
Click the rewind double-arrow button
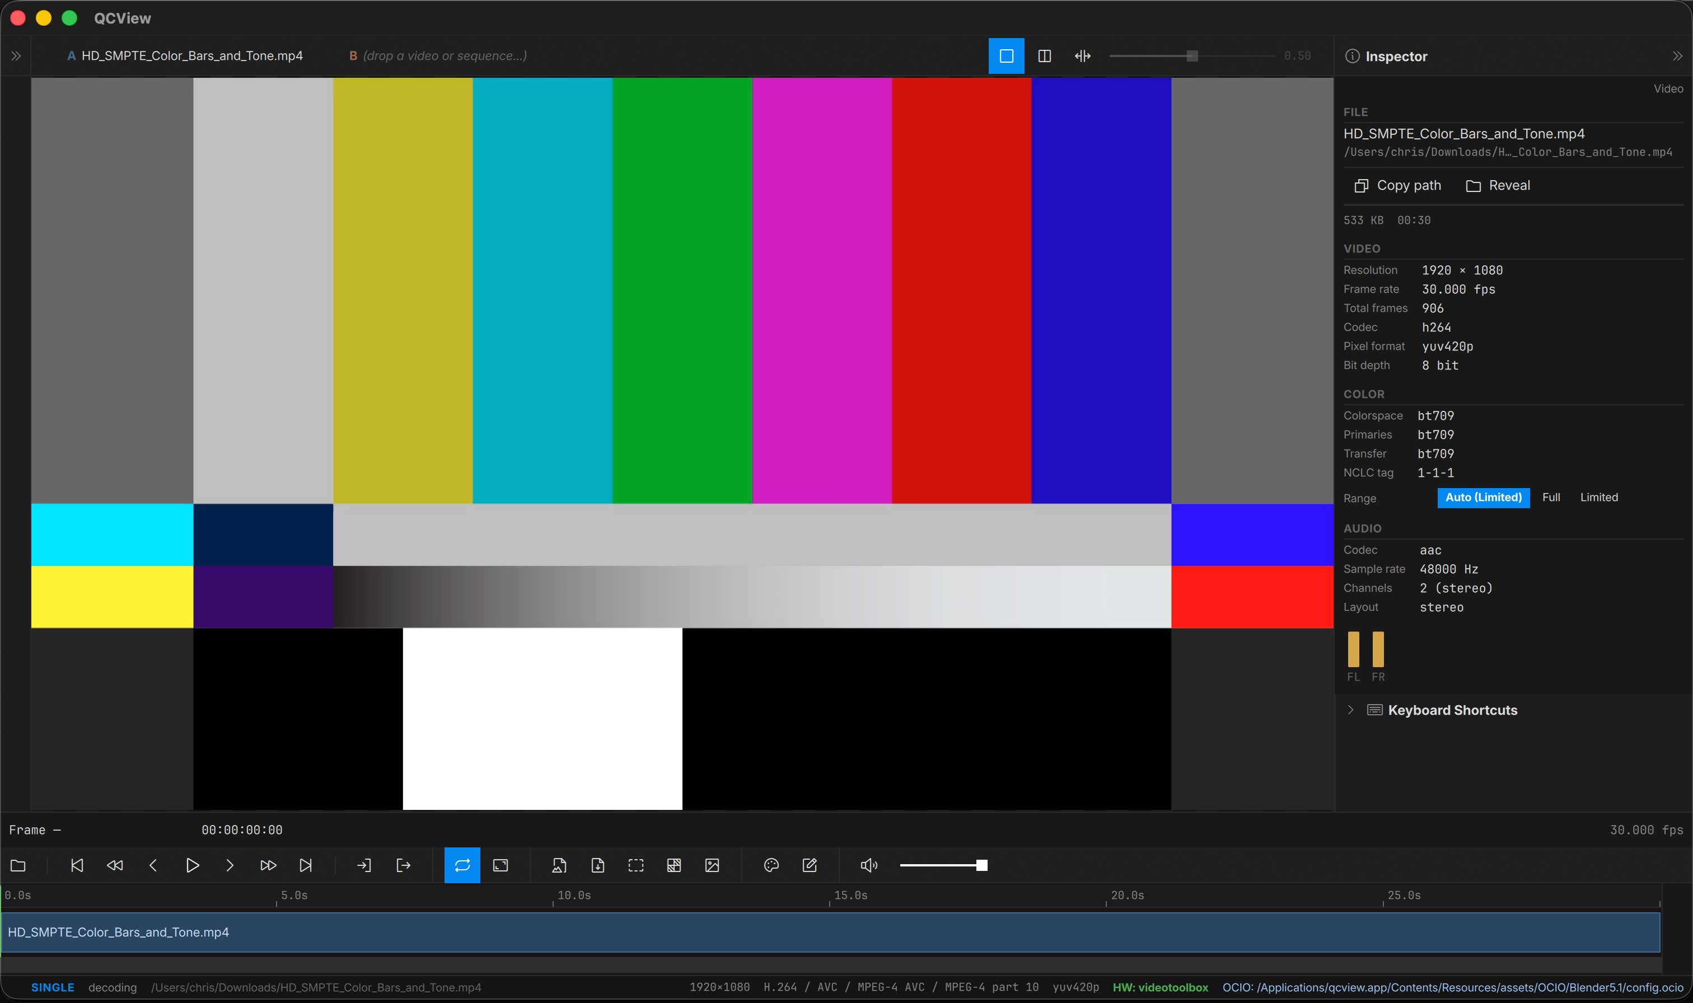click(115, 865)
